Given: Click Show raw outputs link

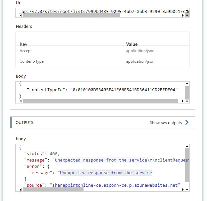Looking at the screenshot, I should click(x=166, y=123).
